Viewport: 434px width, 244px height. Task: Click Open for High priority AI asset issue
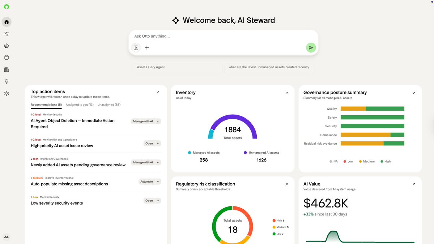tap(149, 144)
